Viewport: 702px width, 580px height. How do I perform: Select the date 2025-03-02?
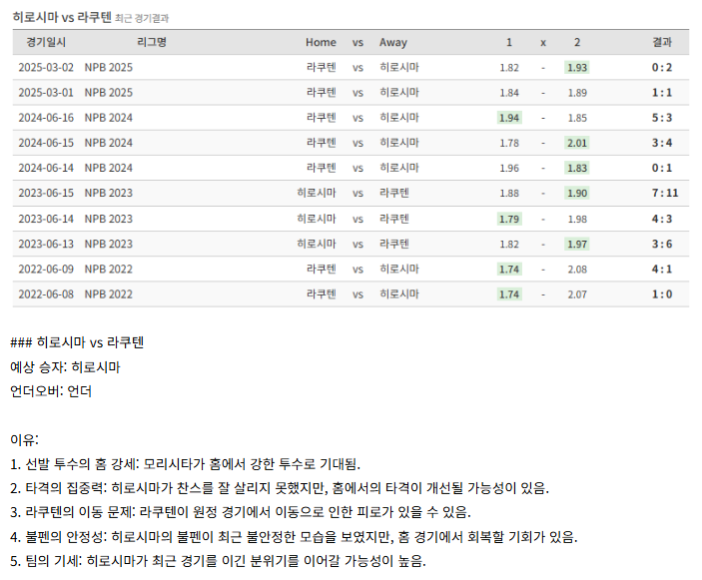(46, 67)
